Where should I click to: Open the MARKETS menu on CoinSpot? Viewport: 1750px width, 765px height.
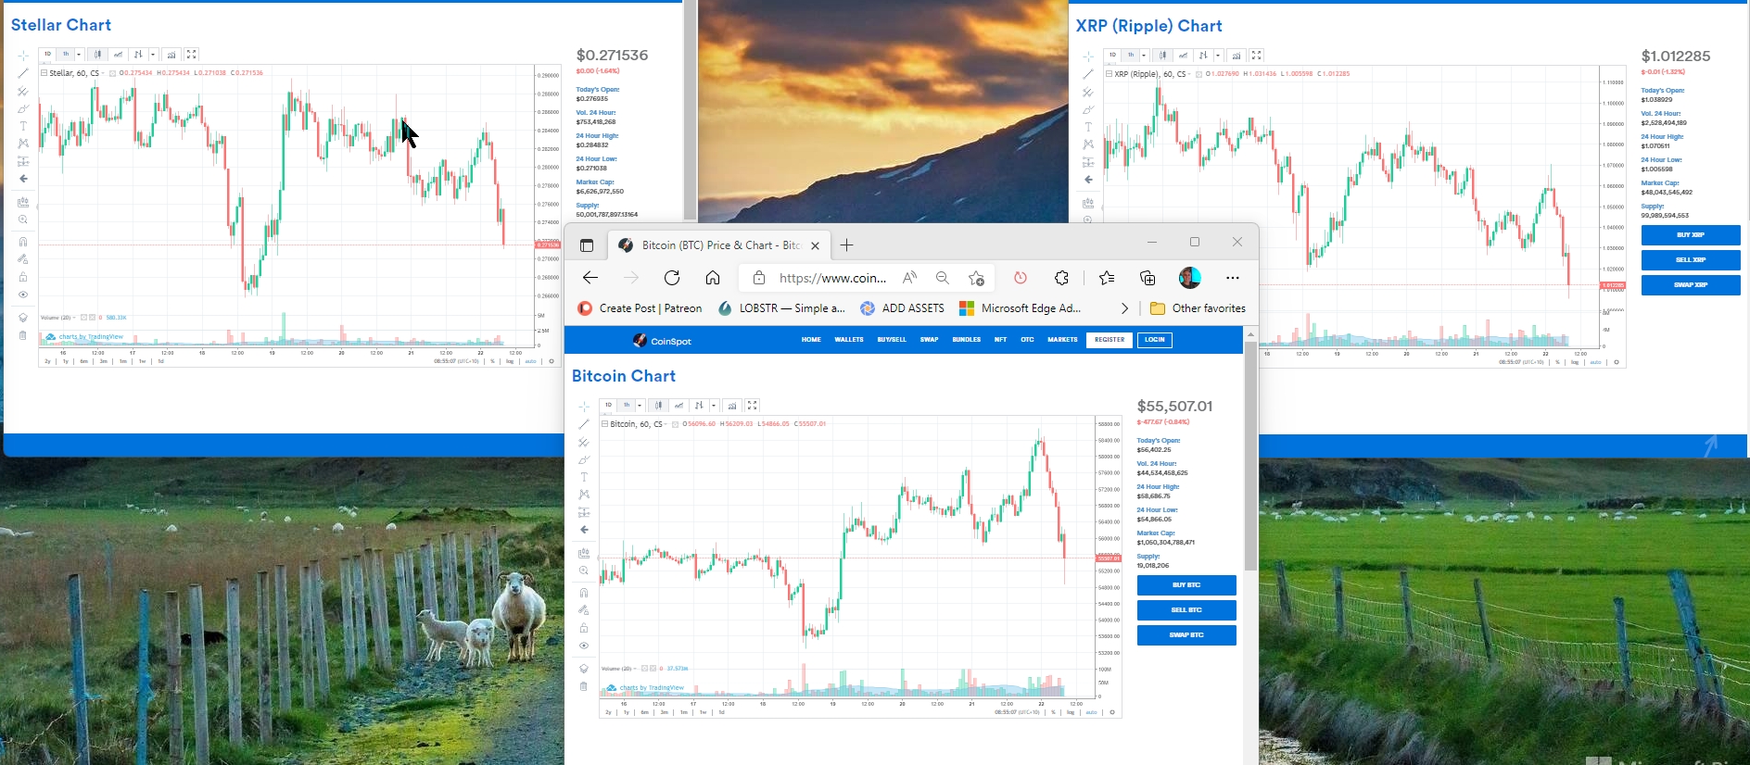tap(1062, 340)
